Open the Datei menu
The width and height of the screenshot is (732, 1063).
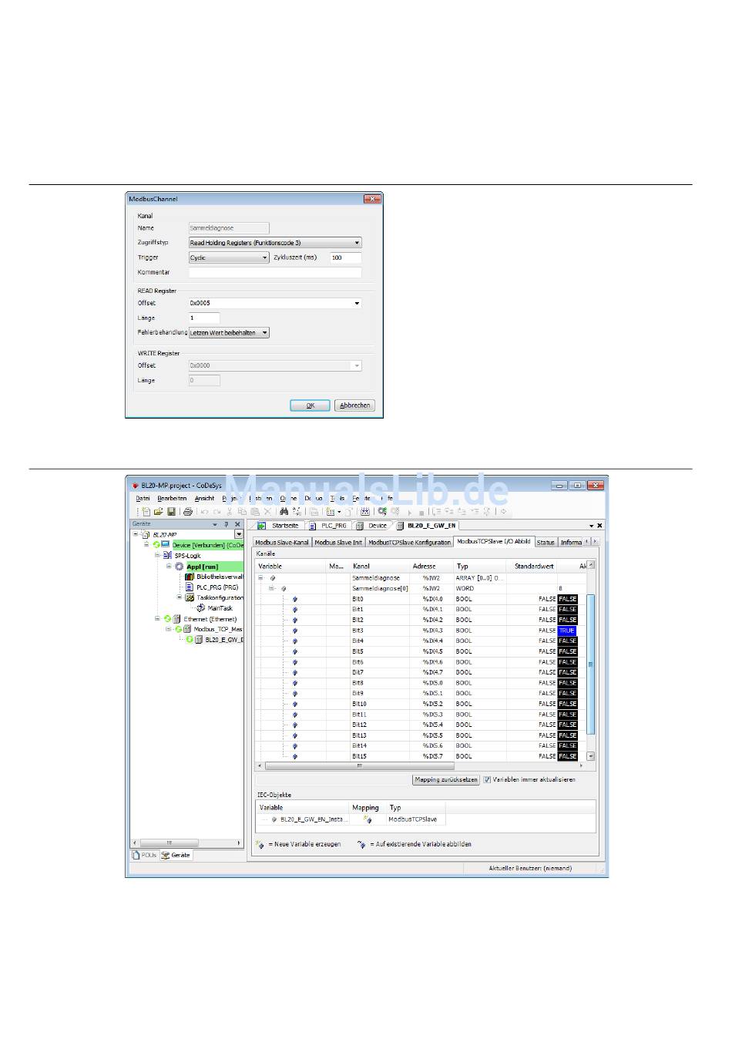tap(143, 499)
